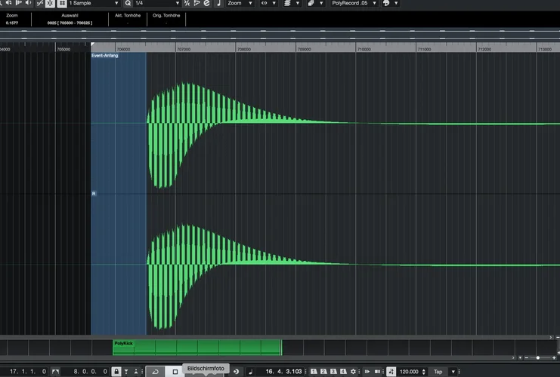Click the Auswahl selection range field
This screenshot has height=377, width=560.
point(70,23)
